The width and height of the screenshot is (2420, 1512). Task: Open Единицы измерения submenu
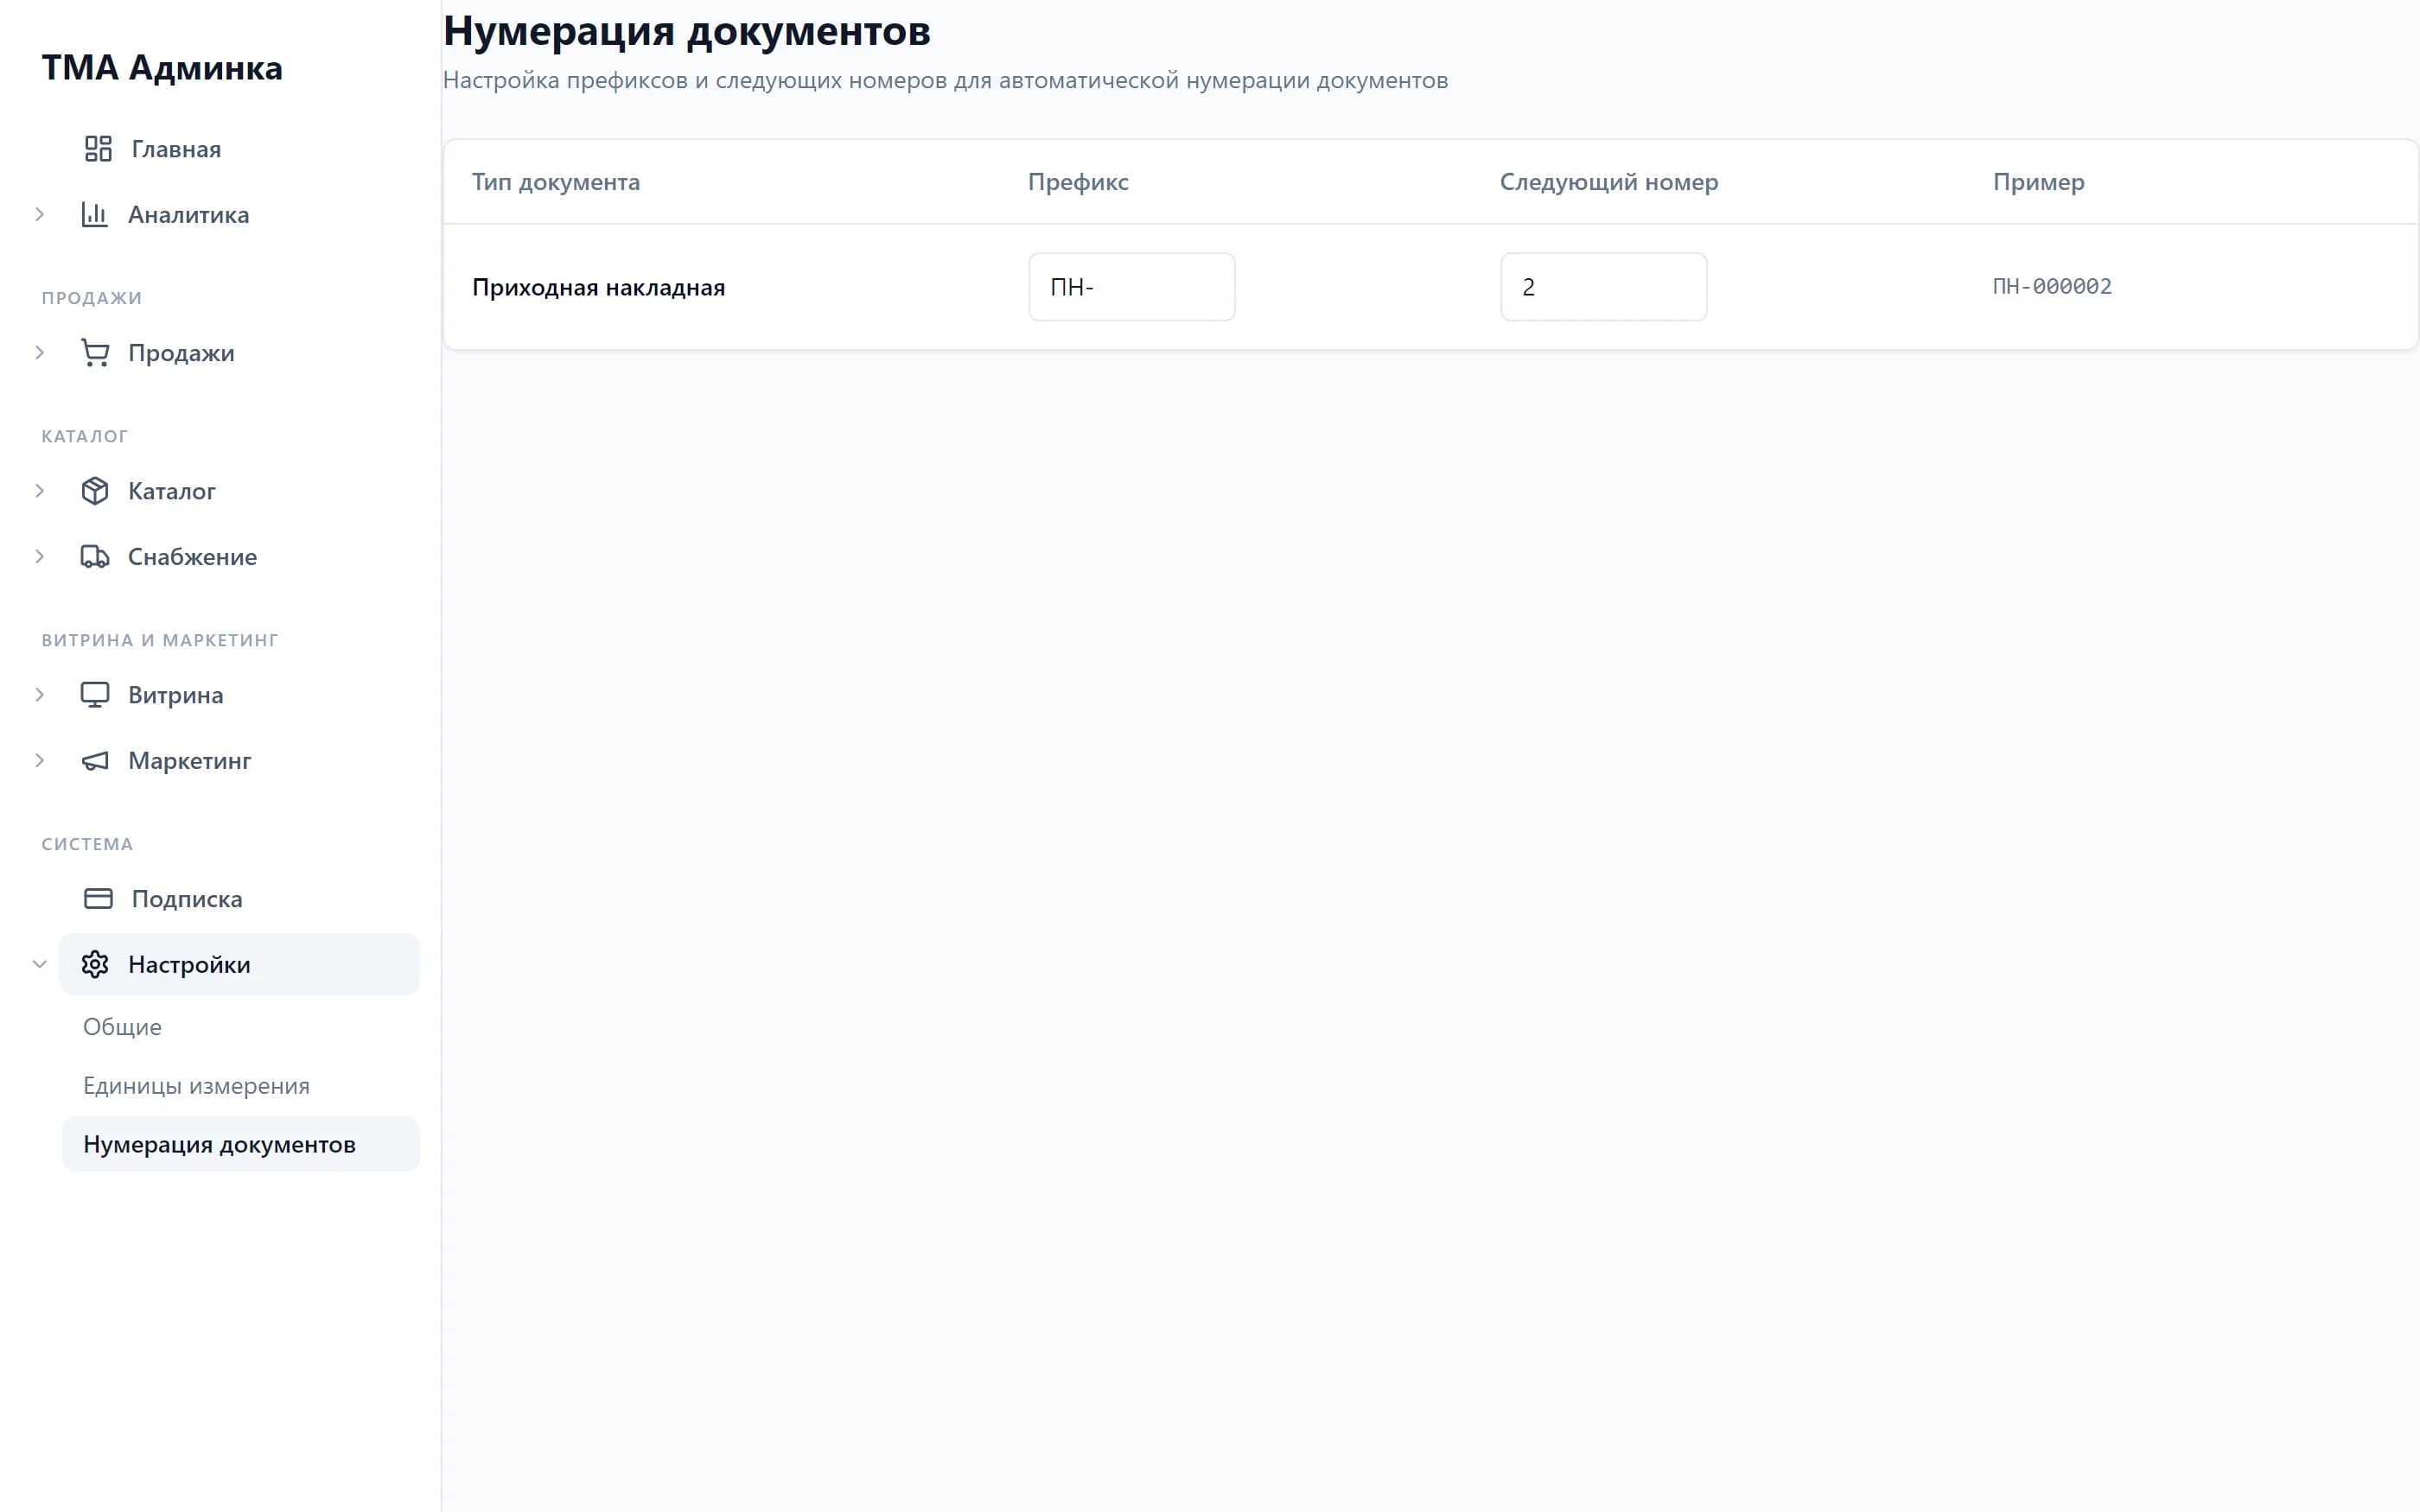point(240,1086)
